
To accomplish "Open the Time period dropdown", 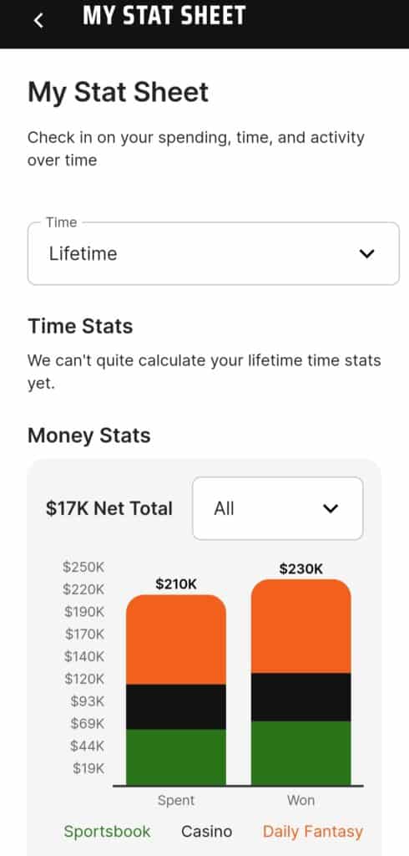I will 213,253.
